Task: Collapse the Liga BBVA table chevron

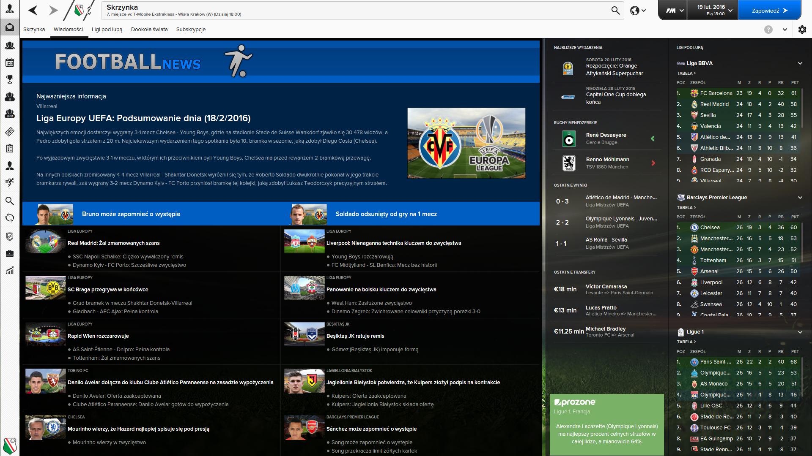Action: click(800, 63)
